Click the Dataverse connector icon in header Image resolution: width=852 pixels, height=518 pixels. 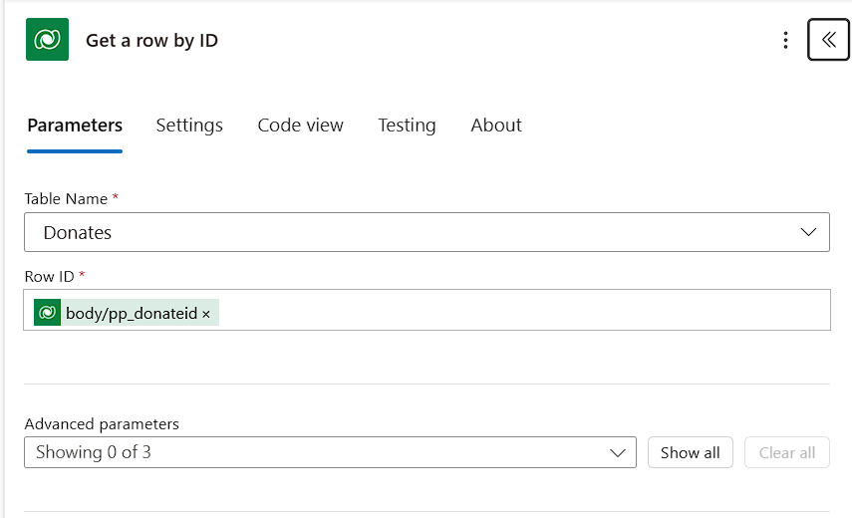click(x=47, y=40)
